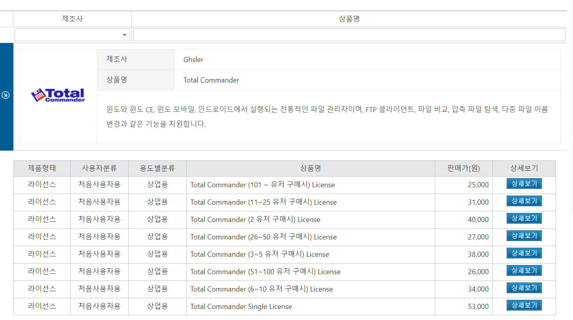Viewport: 573px width, 320px height.
Task: Select the Total Commander (2 유저 구매시) License row
Action: coord(255,220)
